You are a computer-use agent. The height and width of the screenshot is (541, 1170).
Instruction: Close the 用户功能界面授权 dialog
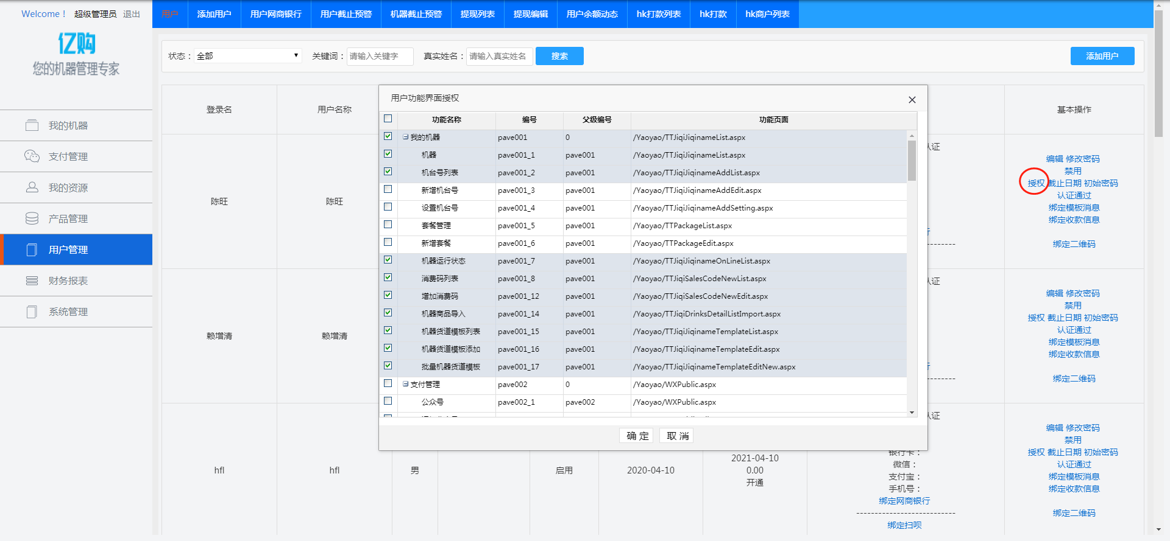coord(912,100)
